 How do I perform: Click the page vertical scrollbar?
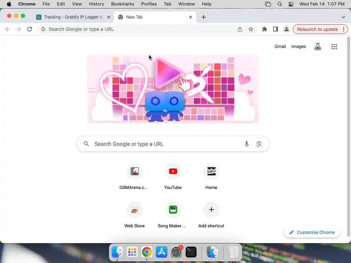348,136
